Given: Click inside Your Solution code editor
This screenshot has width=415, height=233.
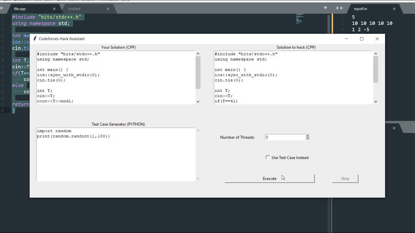Looking at the screenshot, I should click(x=116, y=77).
